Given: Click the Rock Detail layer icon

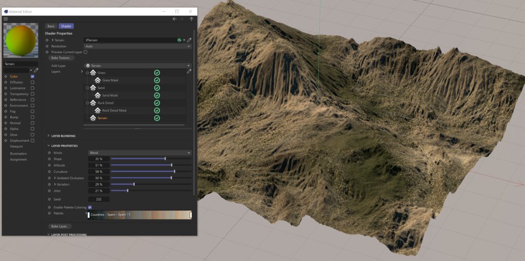Looking at the screenshot, I should [93, 103].
